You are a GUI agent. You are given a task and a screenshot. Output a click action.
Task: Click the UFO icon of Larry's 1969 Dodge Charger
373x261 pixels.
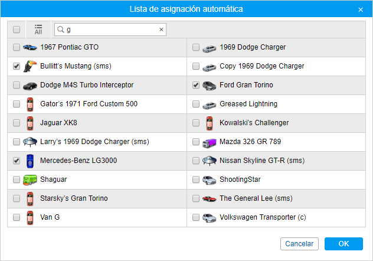tap(30, 142)
